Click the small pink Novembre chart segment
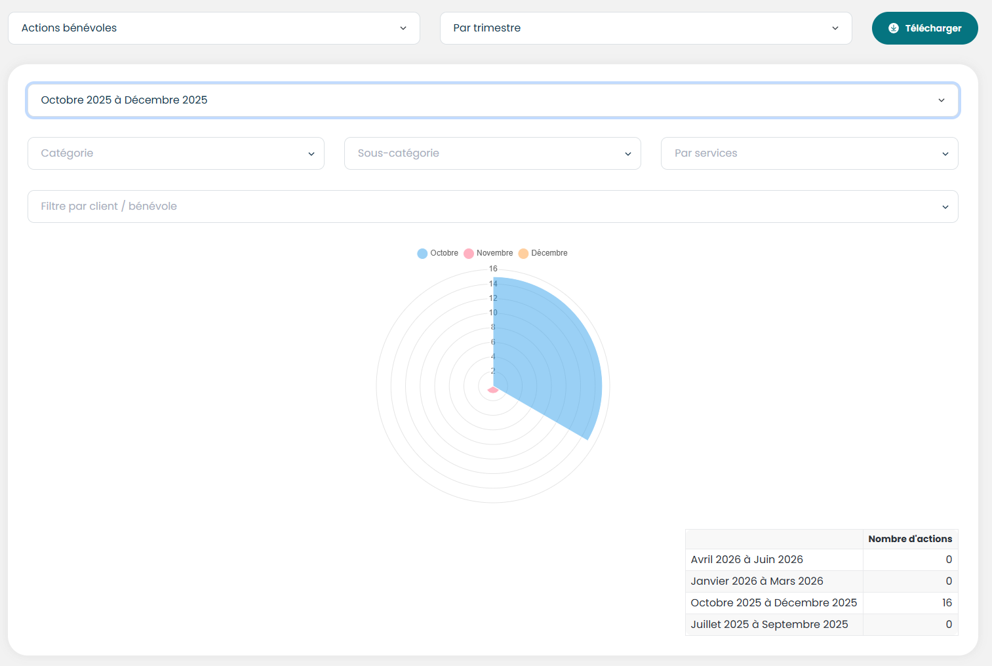The height and width of the screenshot is (666, 992). tap(493, 391)
